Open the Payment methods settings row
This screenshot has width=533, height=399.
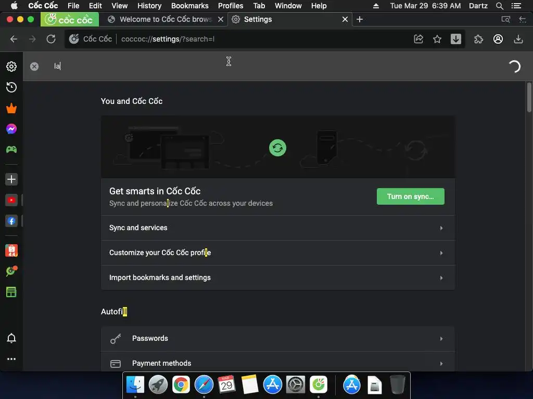point(278,363)
